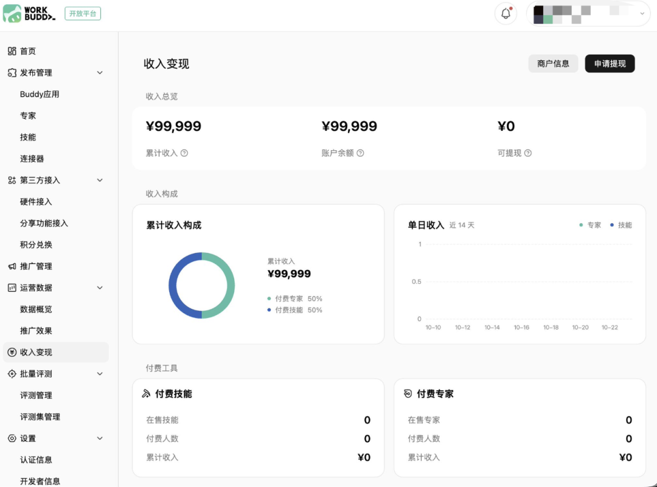This screenshot has height=487, width=657.
Task: Collapse the 第三方接入 section chevron
Action: click(x=100, y=181)
